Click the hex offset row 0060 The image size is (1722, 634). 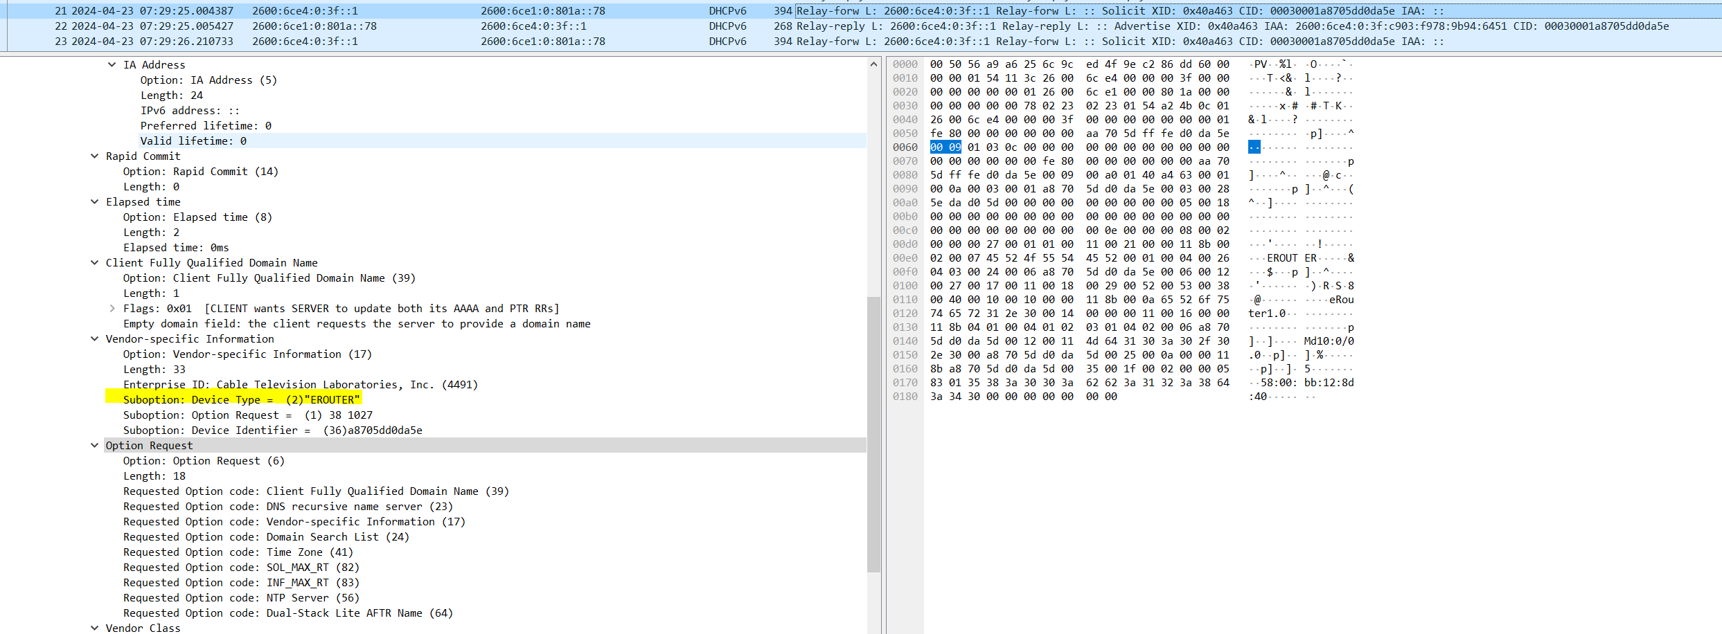tap(905, 147)
